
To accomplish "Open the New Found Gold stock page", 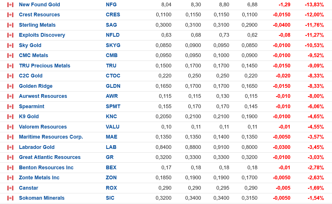I will click(39, 5).
